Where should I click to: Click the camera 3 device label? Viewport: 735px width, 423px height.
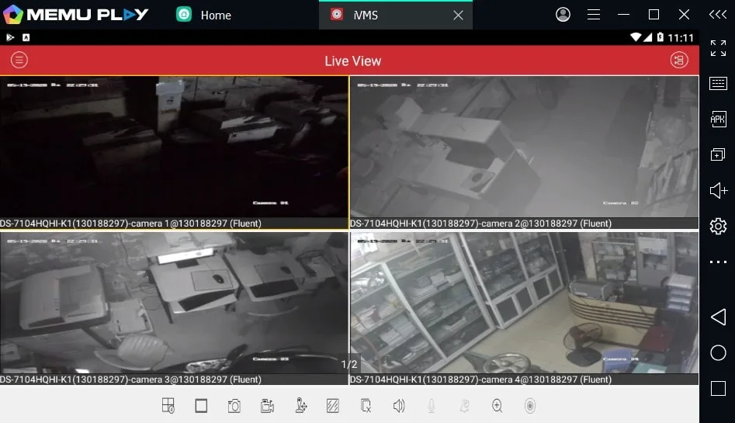point(131,380)
